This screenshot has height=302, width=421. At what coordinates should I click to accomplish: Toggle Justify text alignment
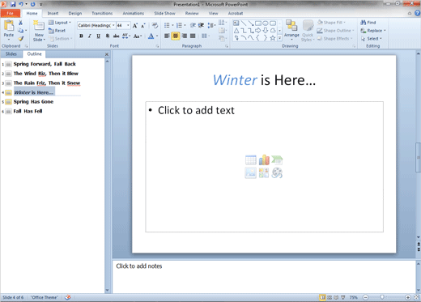coord(193,36)
